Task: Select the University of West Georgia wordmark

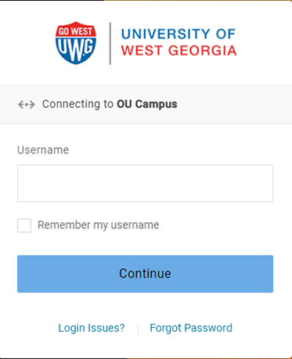Action: coord(178,42)
